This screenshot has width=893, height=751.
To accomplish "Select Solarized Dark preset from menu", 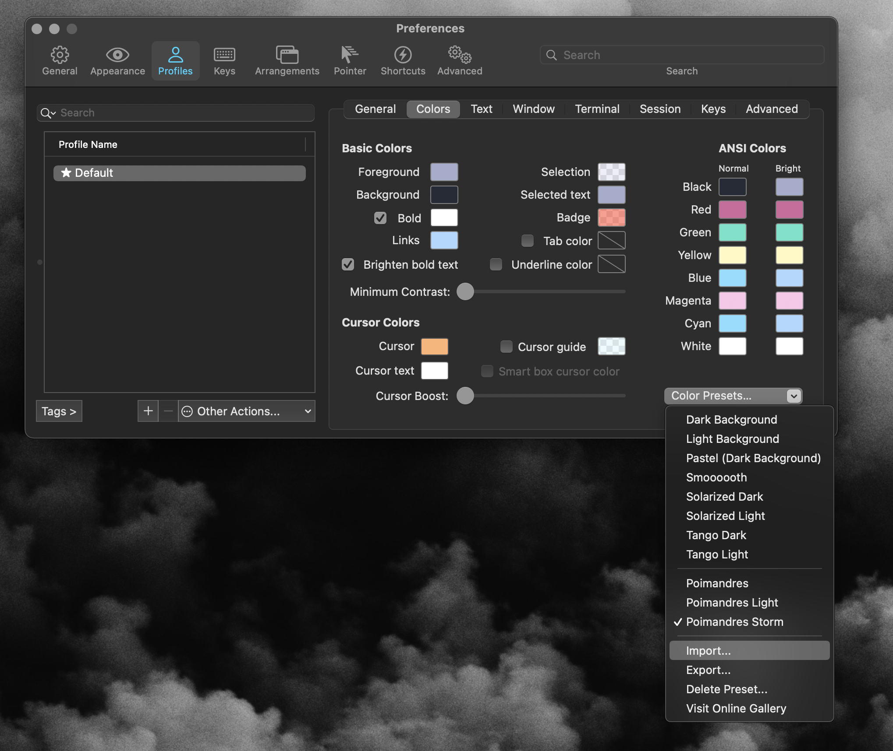I will (724, 496).
